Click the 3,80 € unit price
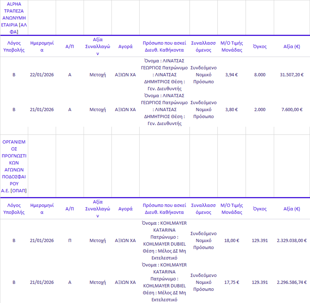310x303 pixels. pos(231,110)
